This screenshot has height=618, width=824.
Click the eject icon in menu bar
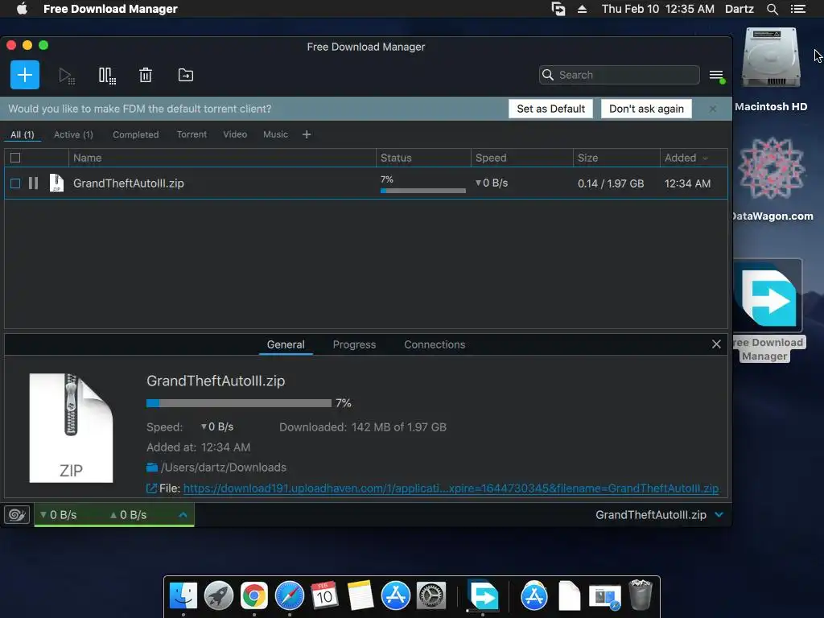[582, 9]
